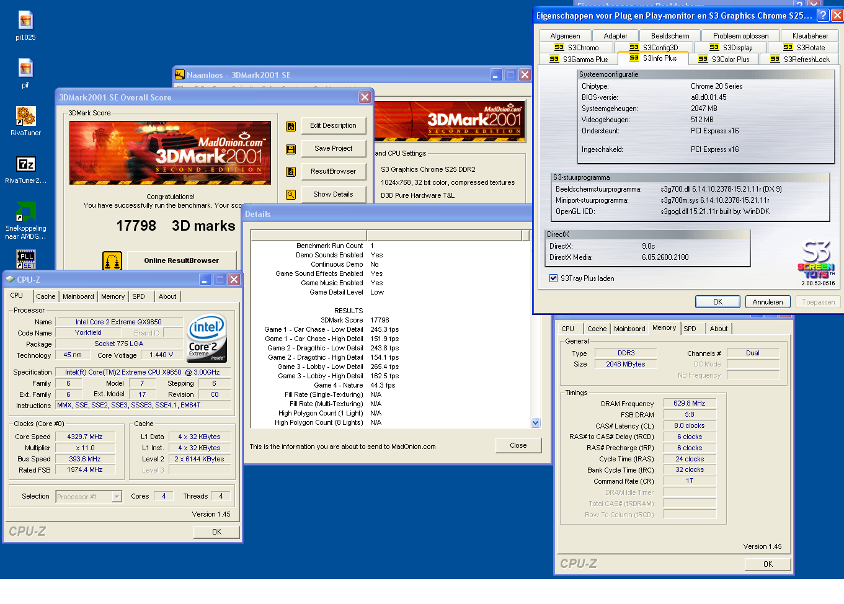Open Mainboard tab in left CPU-Z window
The width and height of the screenshot is (844, 604).
[78, 296]
